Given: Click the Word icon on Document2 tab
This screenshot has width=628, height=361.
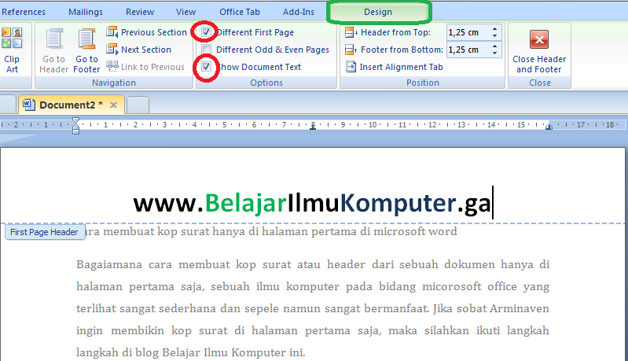Looking at the screenshot, I should (x=28, y=105).
